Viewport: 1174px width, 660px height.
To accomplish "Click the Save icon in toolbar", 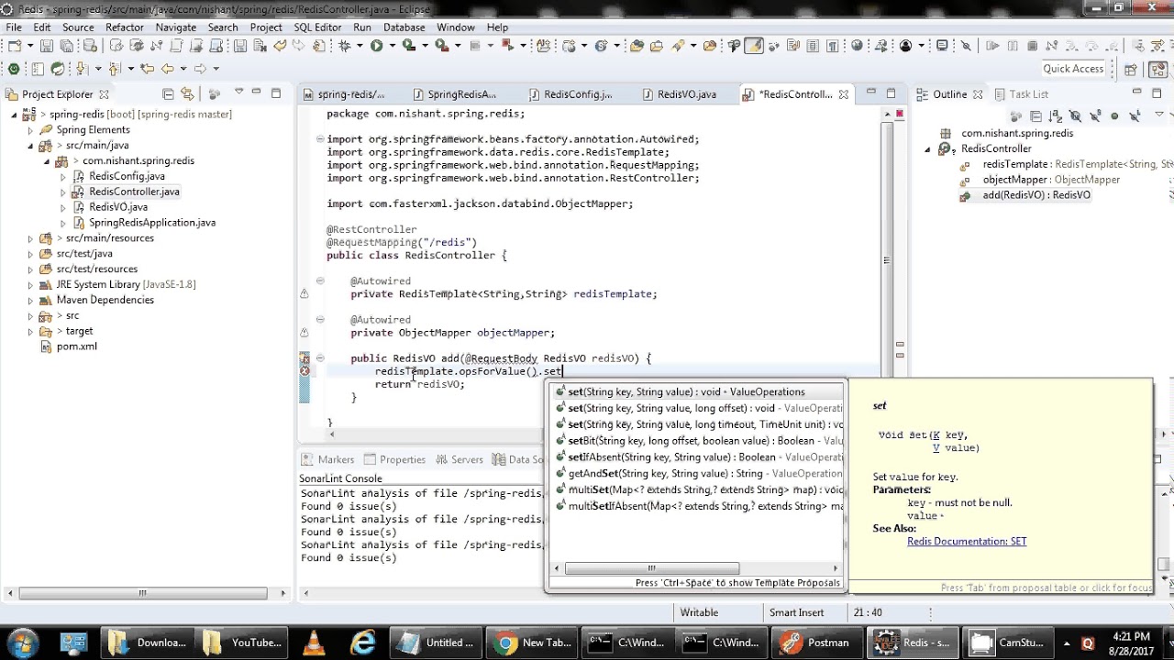I will pos(47,45).
